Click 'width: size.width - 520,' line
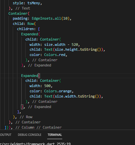Screen dimensions: 135x145 55,45
